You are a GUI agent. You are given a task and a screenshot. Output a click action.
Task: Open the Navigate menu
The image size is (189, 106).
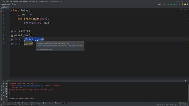click(x=16, y=1)
